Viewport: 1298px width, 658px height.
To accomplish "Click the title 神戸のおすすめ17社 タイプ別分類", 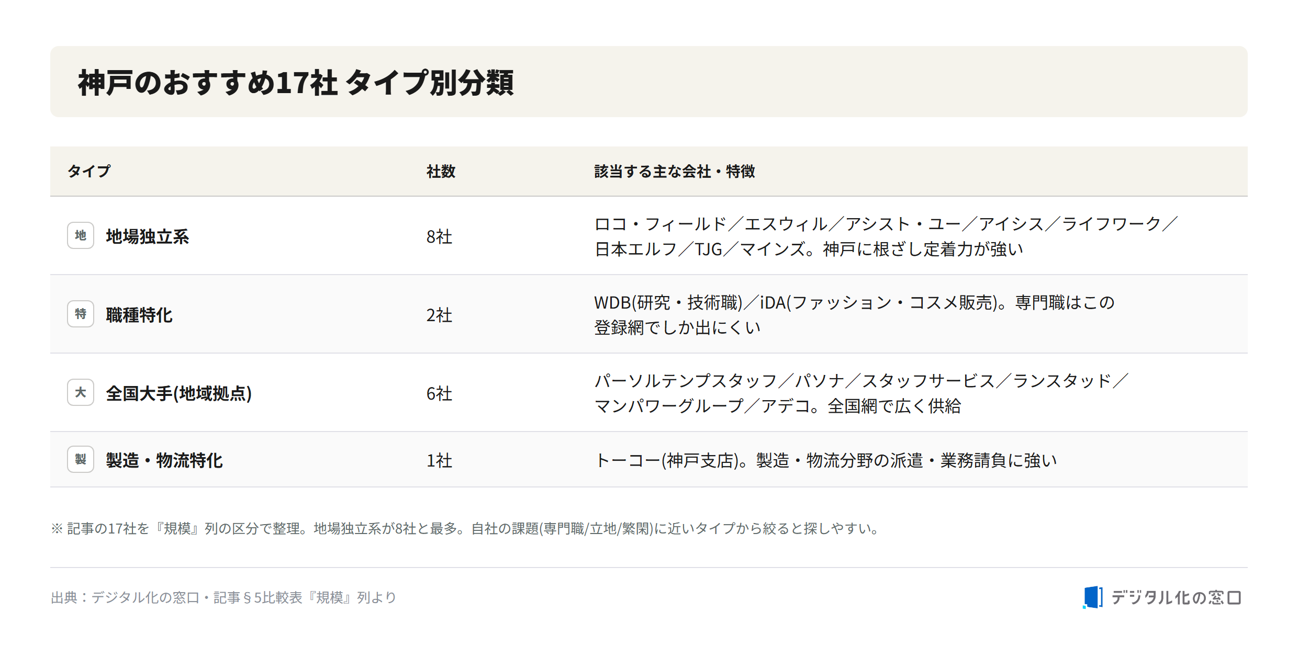I will click(x=296, y=82).
